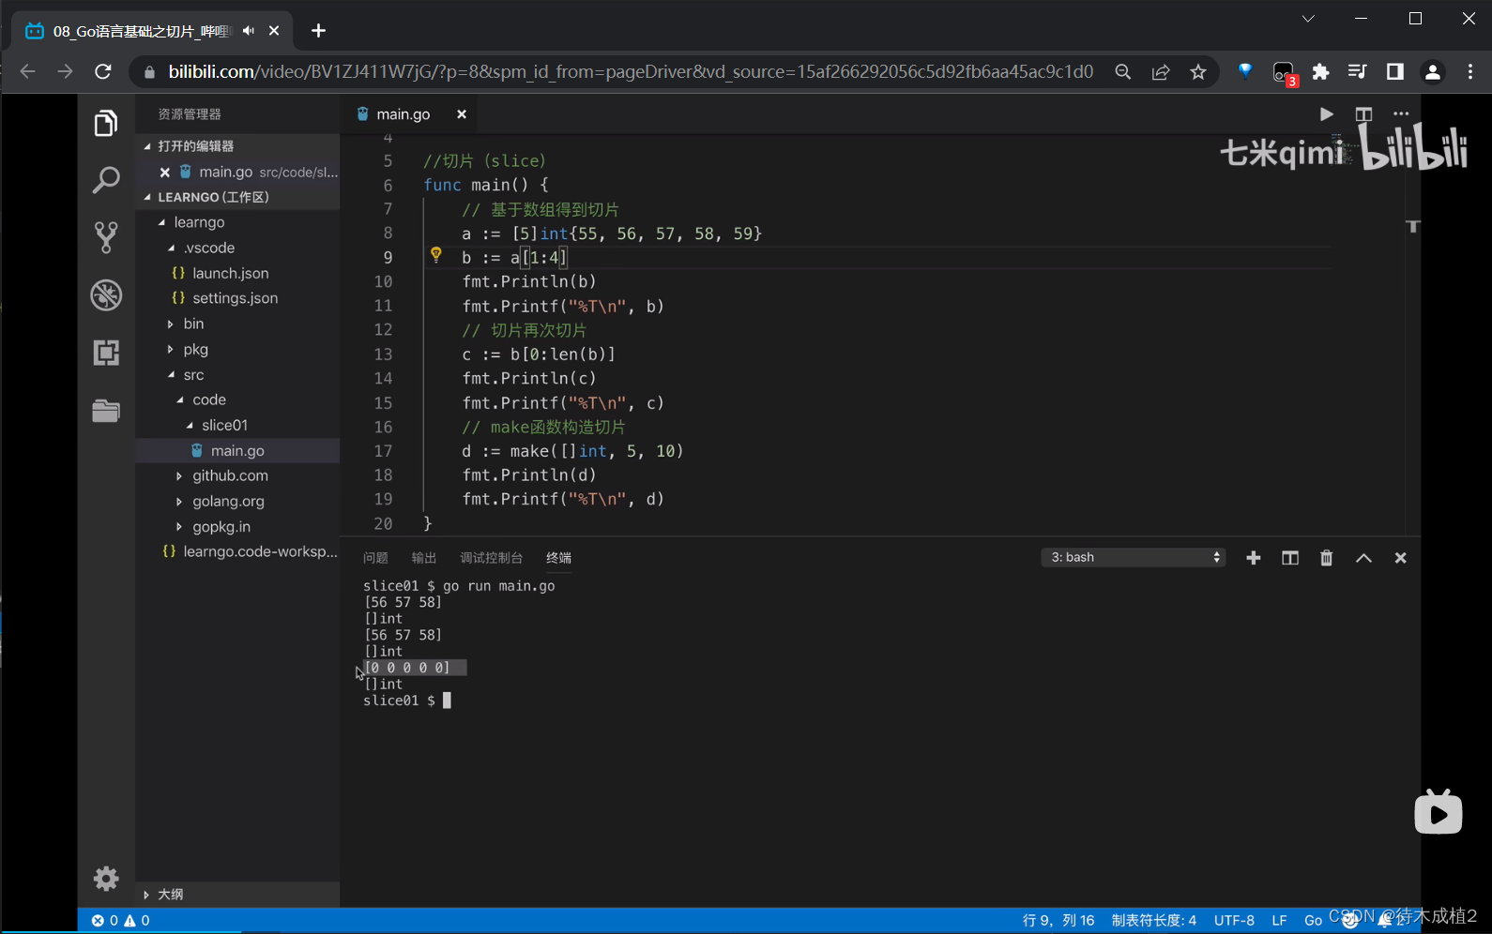Open the browser extensions puzzle icon
The width and height of the screenshot is (1492, 934).
pos(1321,72)
